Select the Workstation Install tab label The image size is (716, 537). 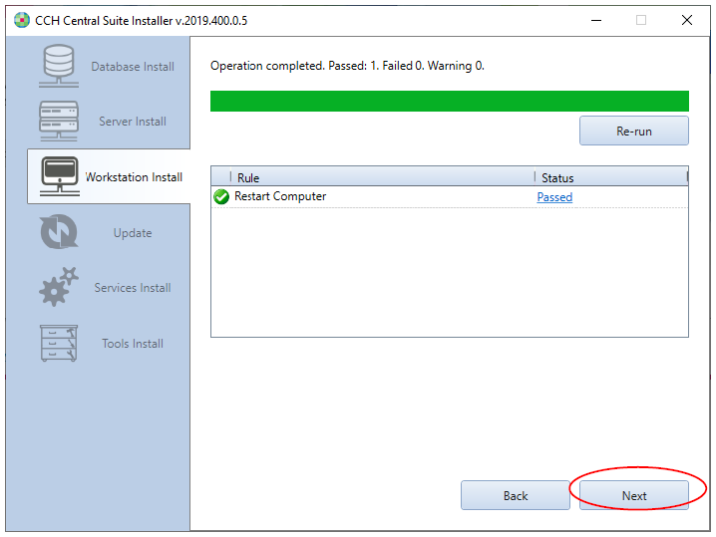point(134,177)
